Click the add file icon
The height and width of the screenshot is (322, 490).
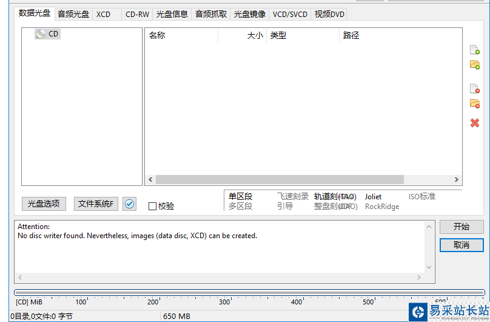[475, 50]
